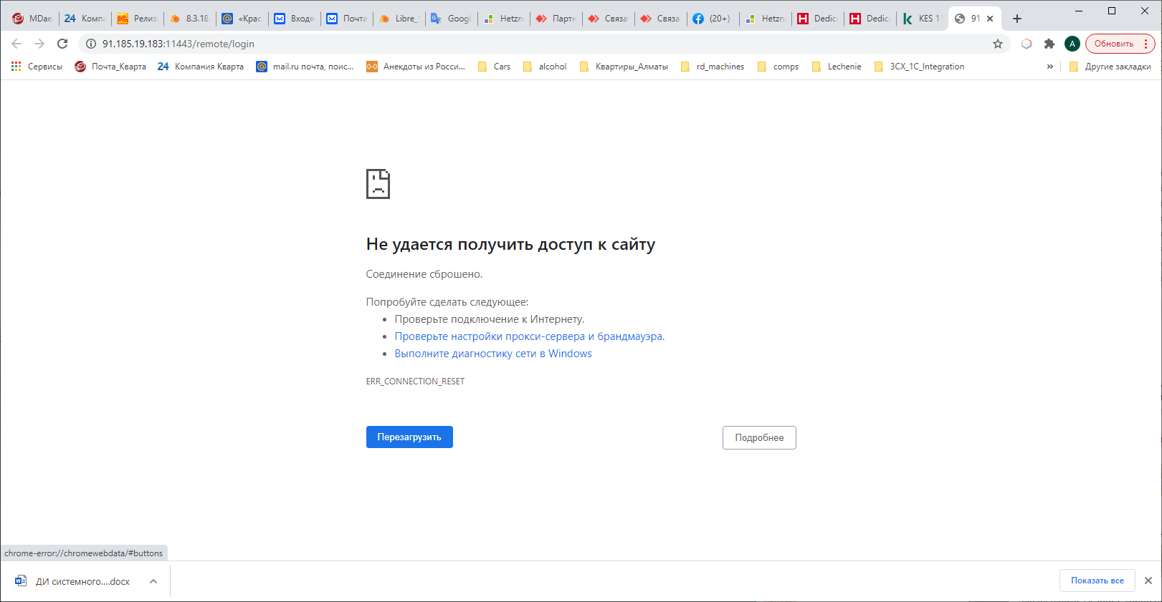Screen dimensions: 1162x602
Task: Click the reload page icon
Action: (x=62, y=44)
